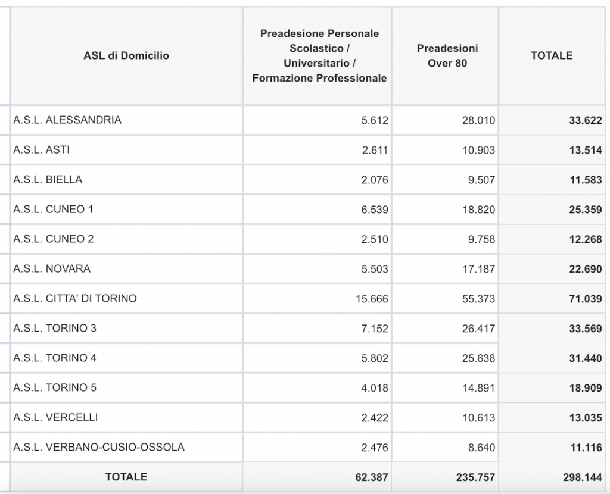This screenshot has height=494, width=610.
Task: Click the ASL di Domicilio column header
Action: pyautogui.click(x=126, y=55)
